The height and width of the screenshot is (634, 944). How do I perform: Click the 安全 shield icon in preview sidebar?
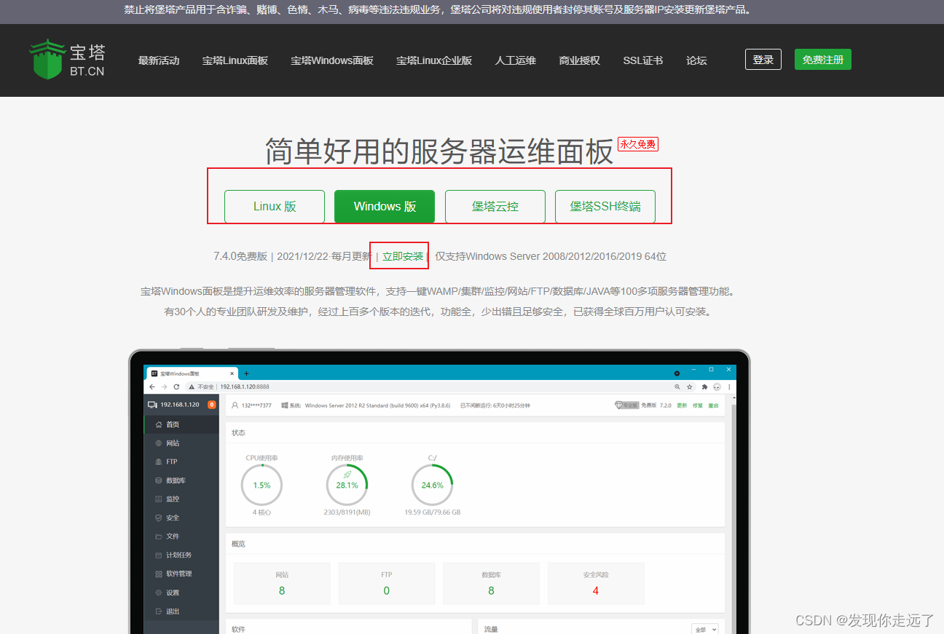click(159, 518)
